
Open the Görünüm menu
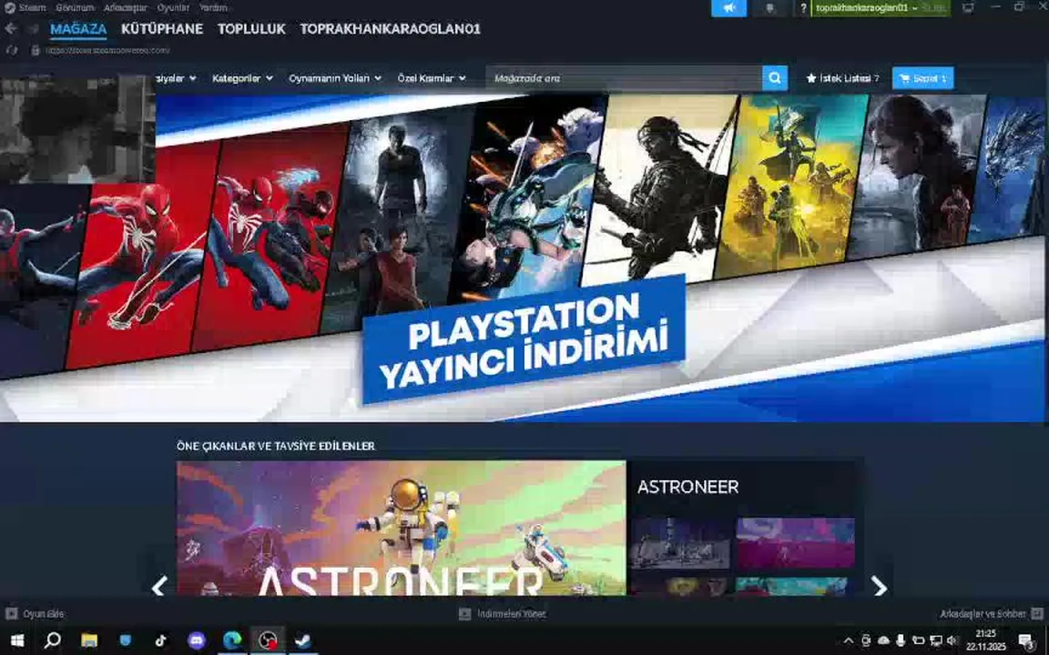75,7
